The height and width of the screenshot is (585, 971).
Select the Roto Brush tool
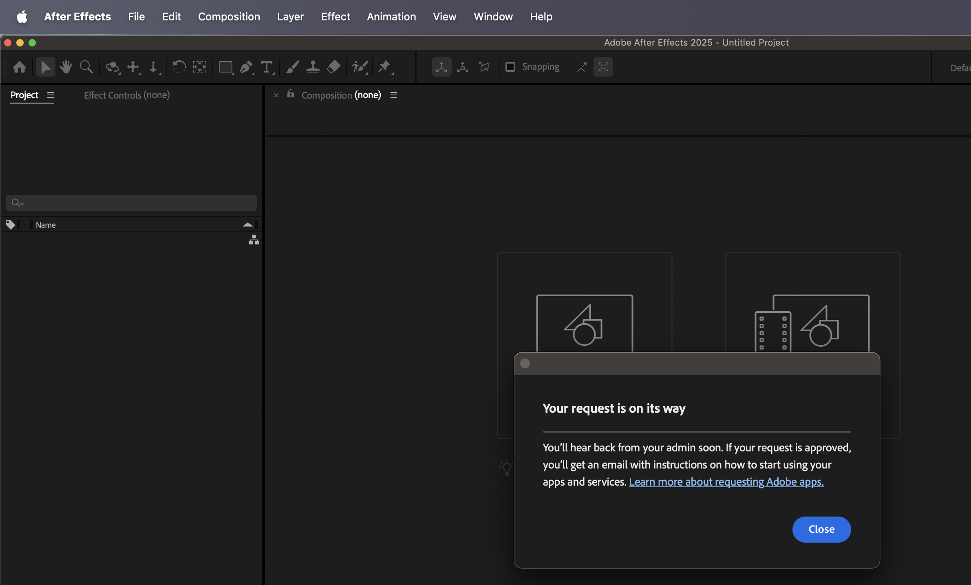coord(360,67)
